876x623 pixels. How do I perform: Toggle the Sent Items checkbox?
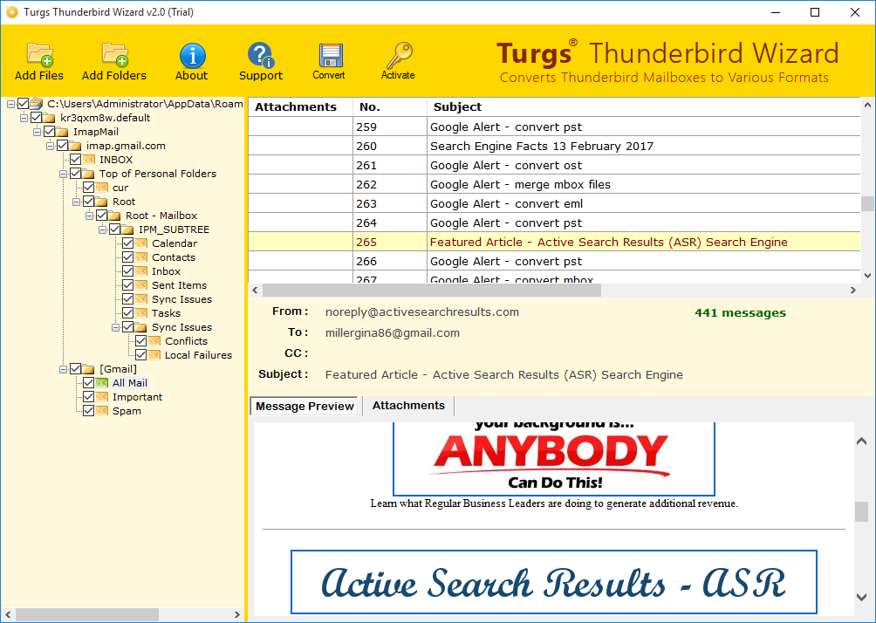128,285
